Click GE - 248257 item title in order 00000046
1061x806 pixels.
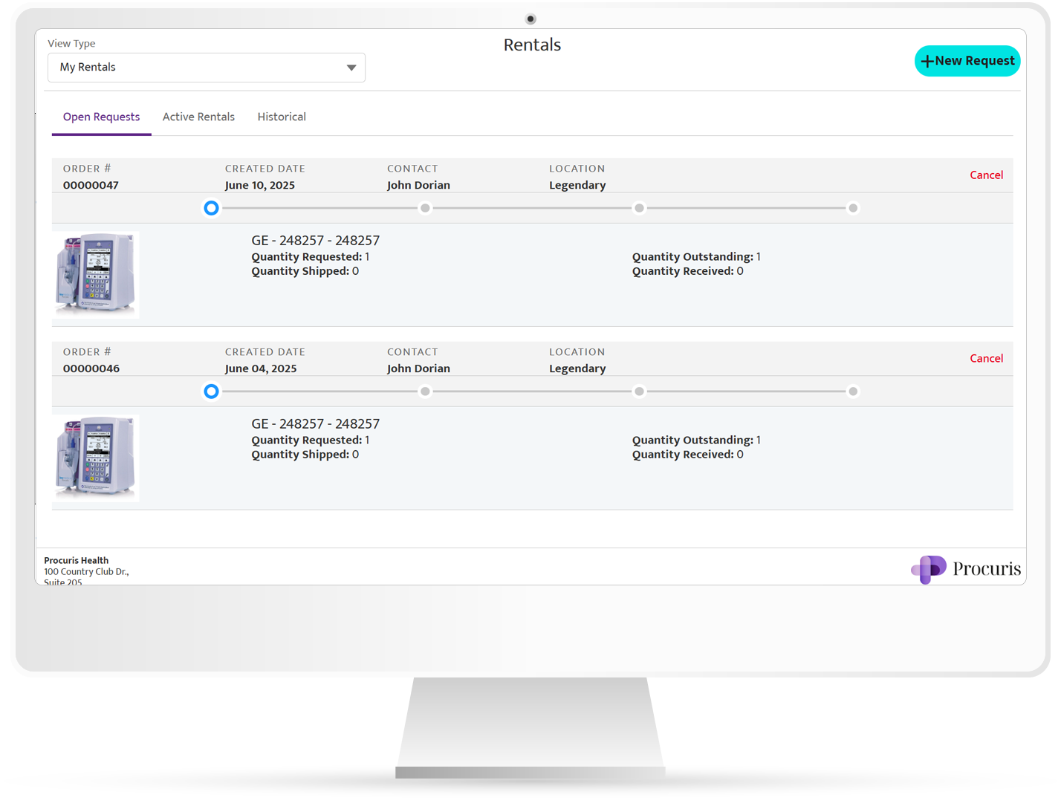315,424
